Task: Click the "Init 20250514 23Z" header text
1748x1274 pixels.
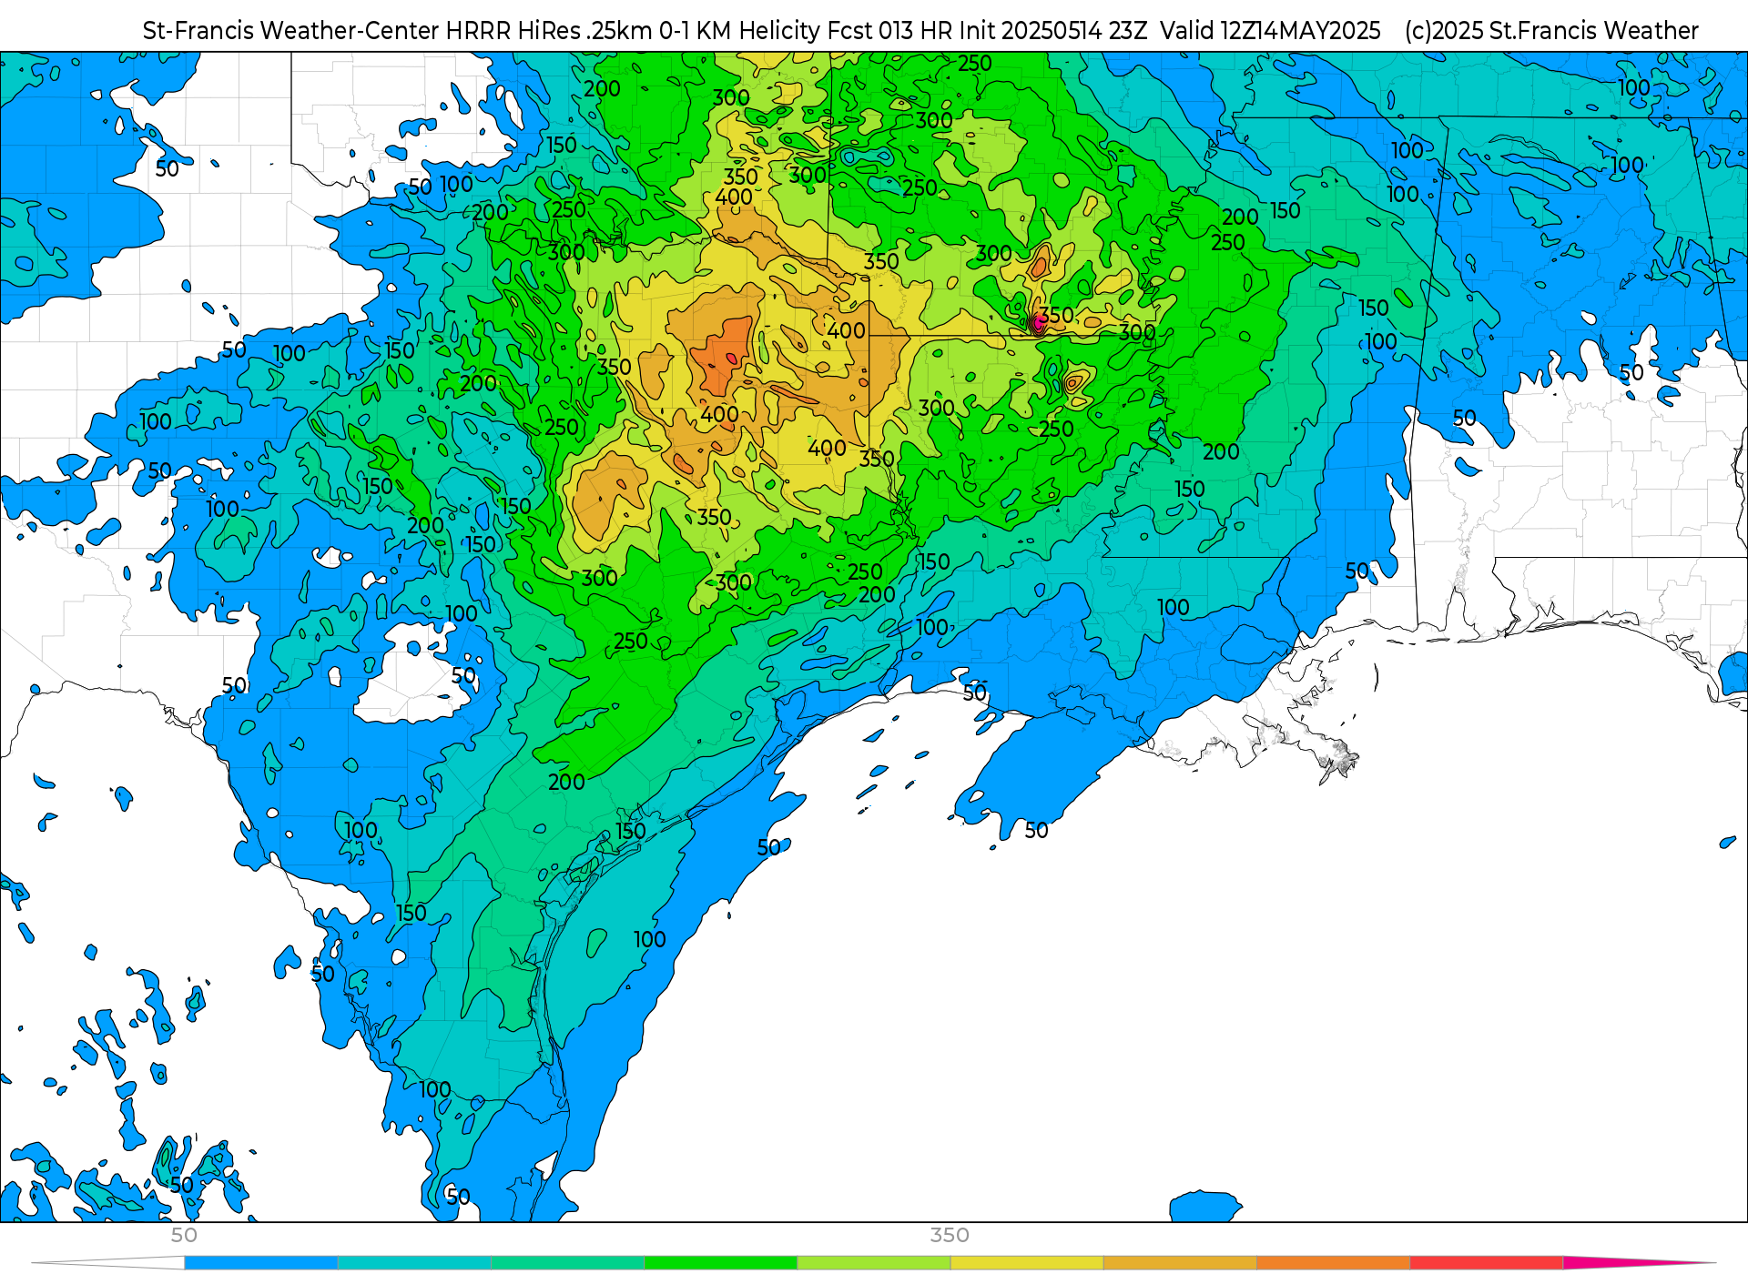Action: tap(1053, 31)
